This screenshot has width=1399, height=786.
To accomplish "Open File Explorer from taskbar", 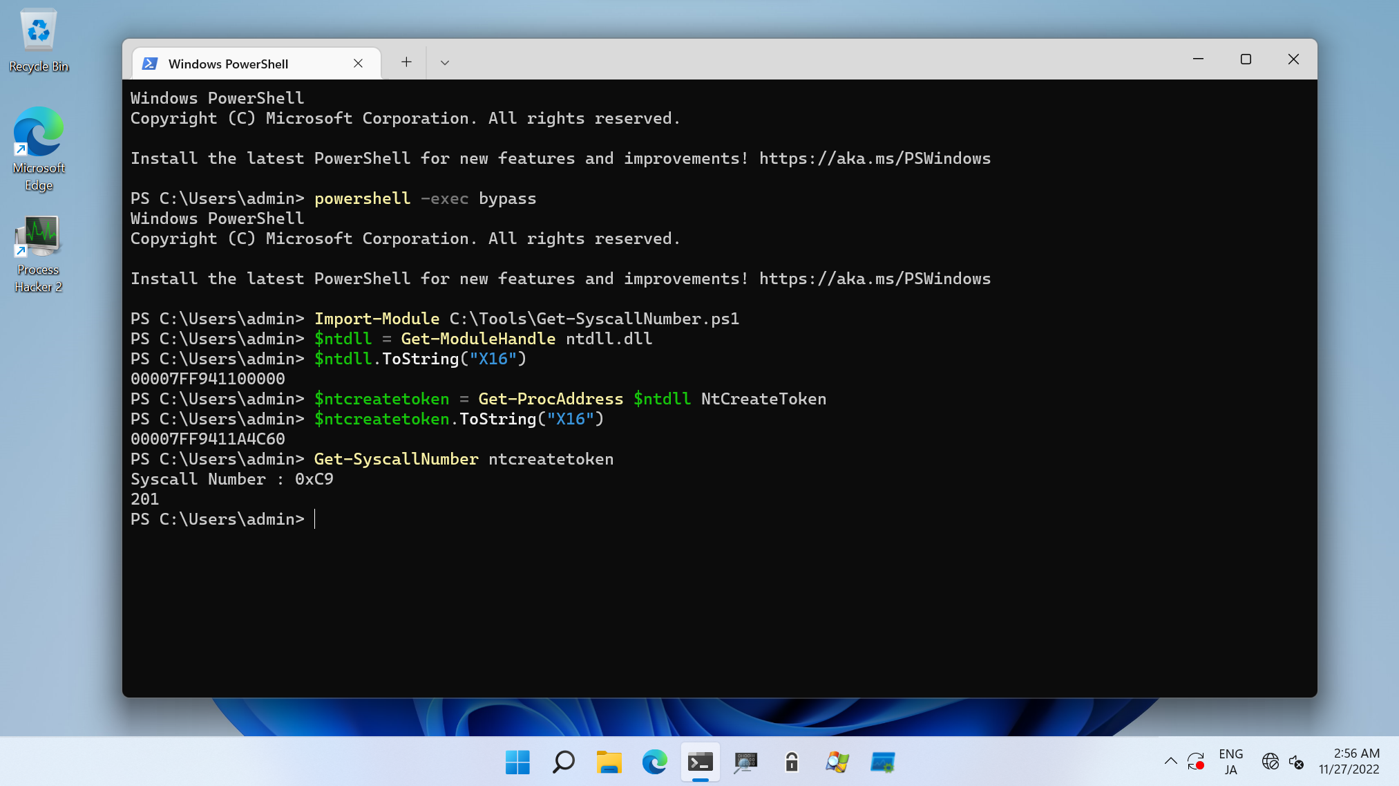I will tap(609, 762).
